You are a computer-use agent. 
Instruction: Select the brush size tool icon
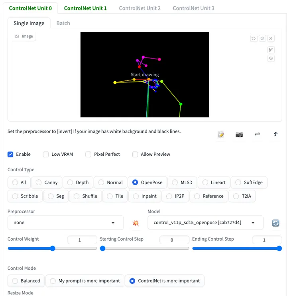[271, 50]
